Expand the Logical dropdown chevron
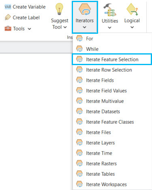 (x=132, y=27)
